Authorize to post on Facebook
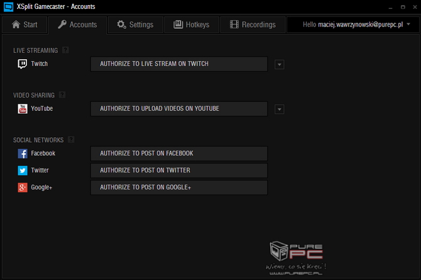 (179, 154)
